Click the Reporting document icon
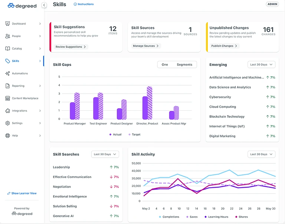Screen dimensions: 285x224 click(7, 86)
